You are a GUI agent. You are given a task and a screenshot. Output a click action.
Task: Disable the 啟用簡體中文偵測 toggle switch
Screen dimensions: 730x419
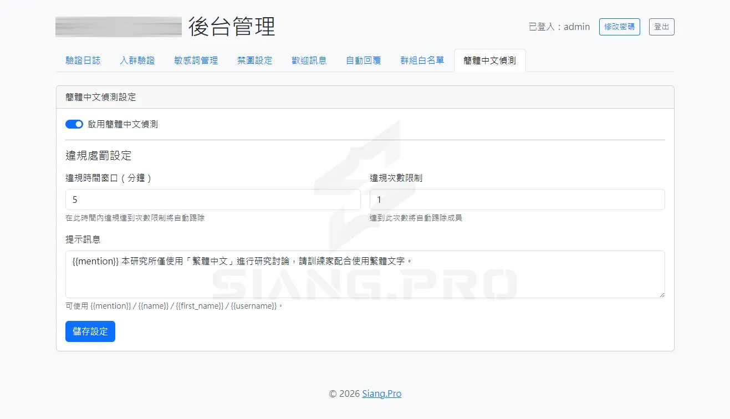pos(74,124)
